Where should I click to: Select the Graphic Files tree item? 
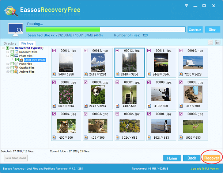pyautogui.click(x=27, y=68)
